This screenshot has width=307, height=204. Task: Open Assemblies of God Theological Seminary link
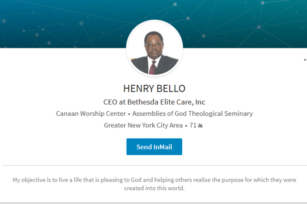192,113
